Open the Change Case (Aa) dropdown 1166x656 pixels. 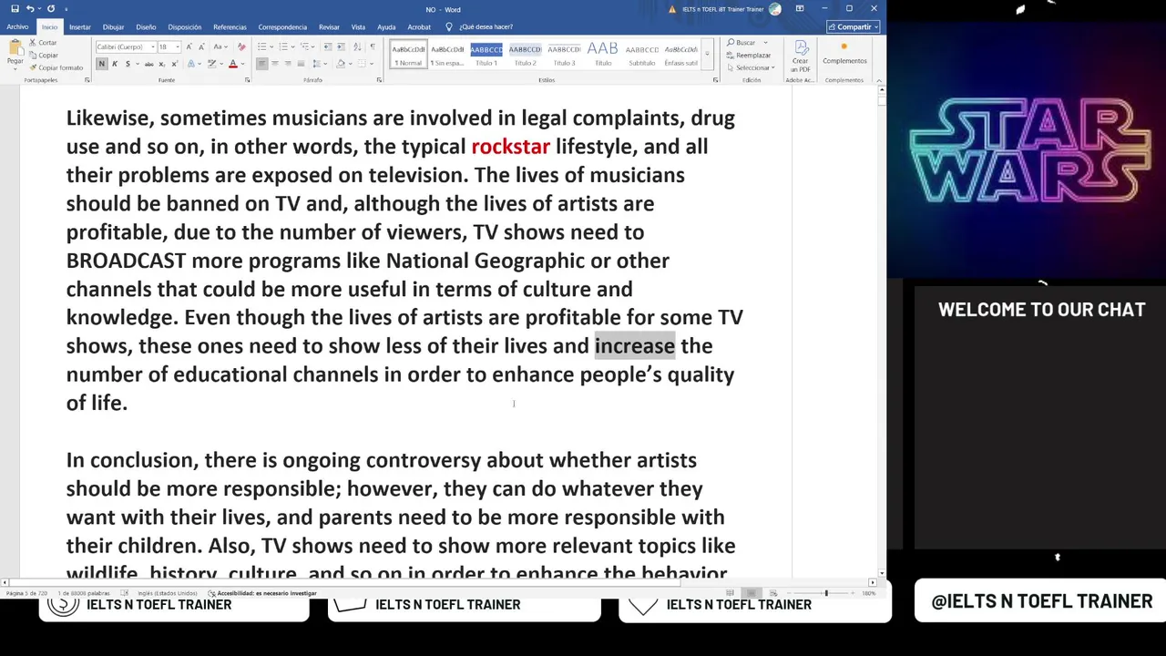coord(220,46)
